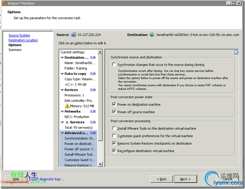This screenshot has width=245, height=189.
Task: Close the options pane with the blue X
Action: 236,52
